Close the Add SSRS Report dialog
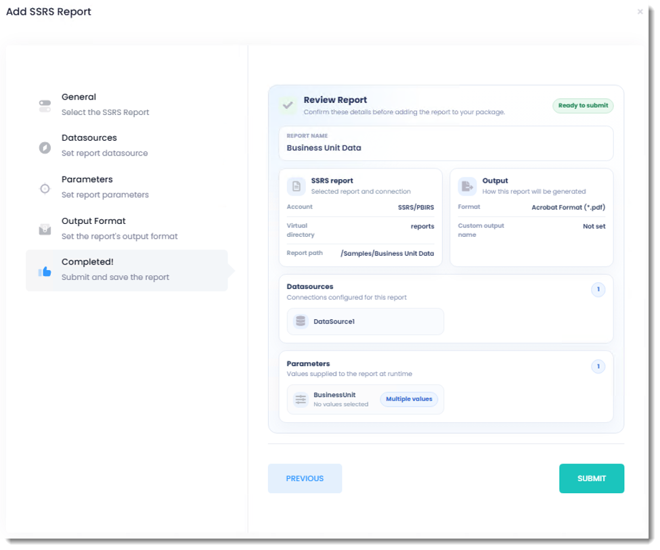This screenshot has height=550, width=660. tap(640, 12)
